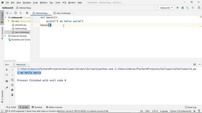The image size is (202, 113).
Task: Open the TODO tool window
Action: pos(11,107)
